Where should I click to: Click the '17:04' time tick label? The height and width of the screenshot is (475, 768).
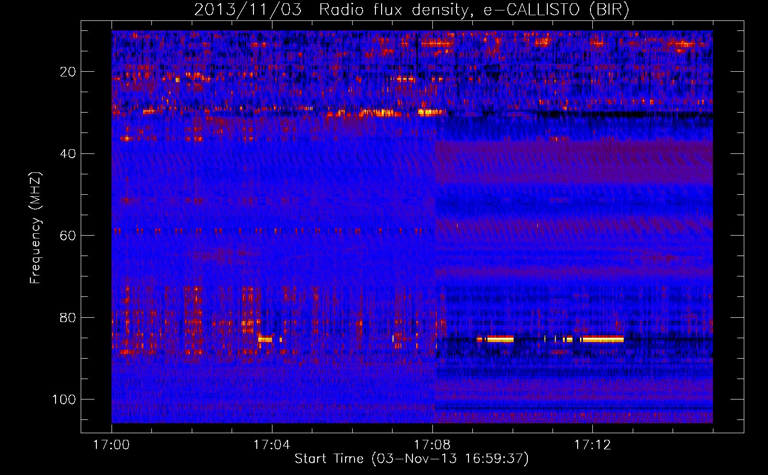coord(272,445)
